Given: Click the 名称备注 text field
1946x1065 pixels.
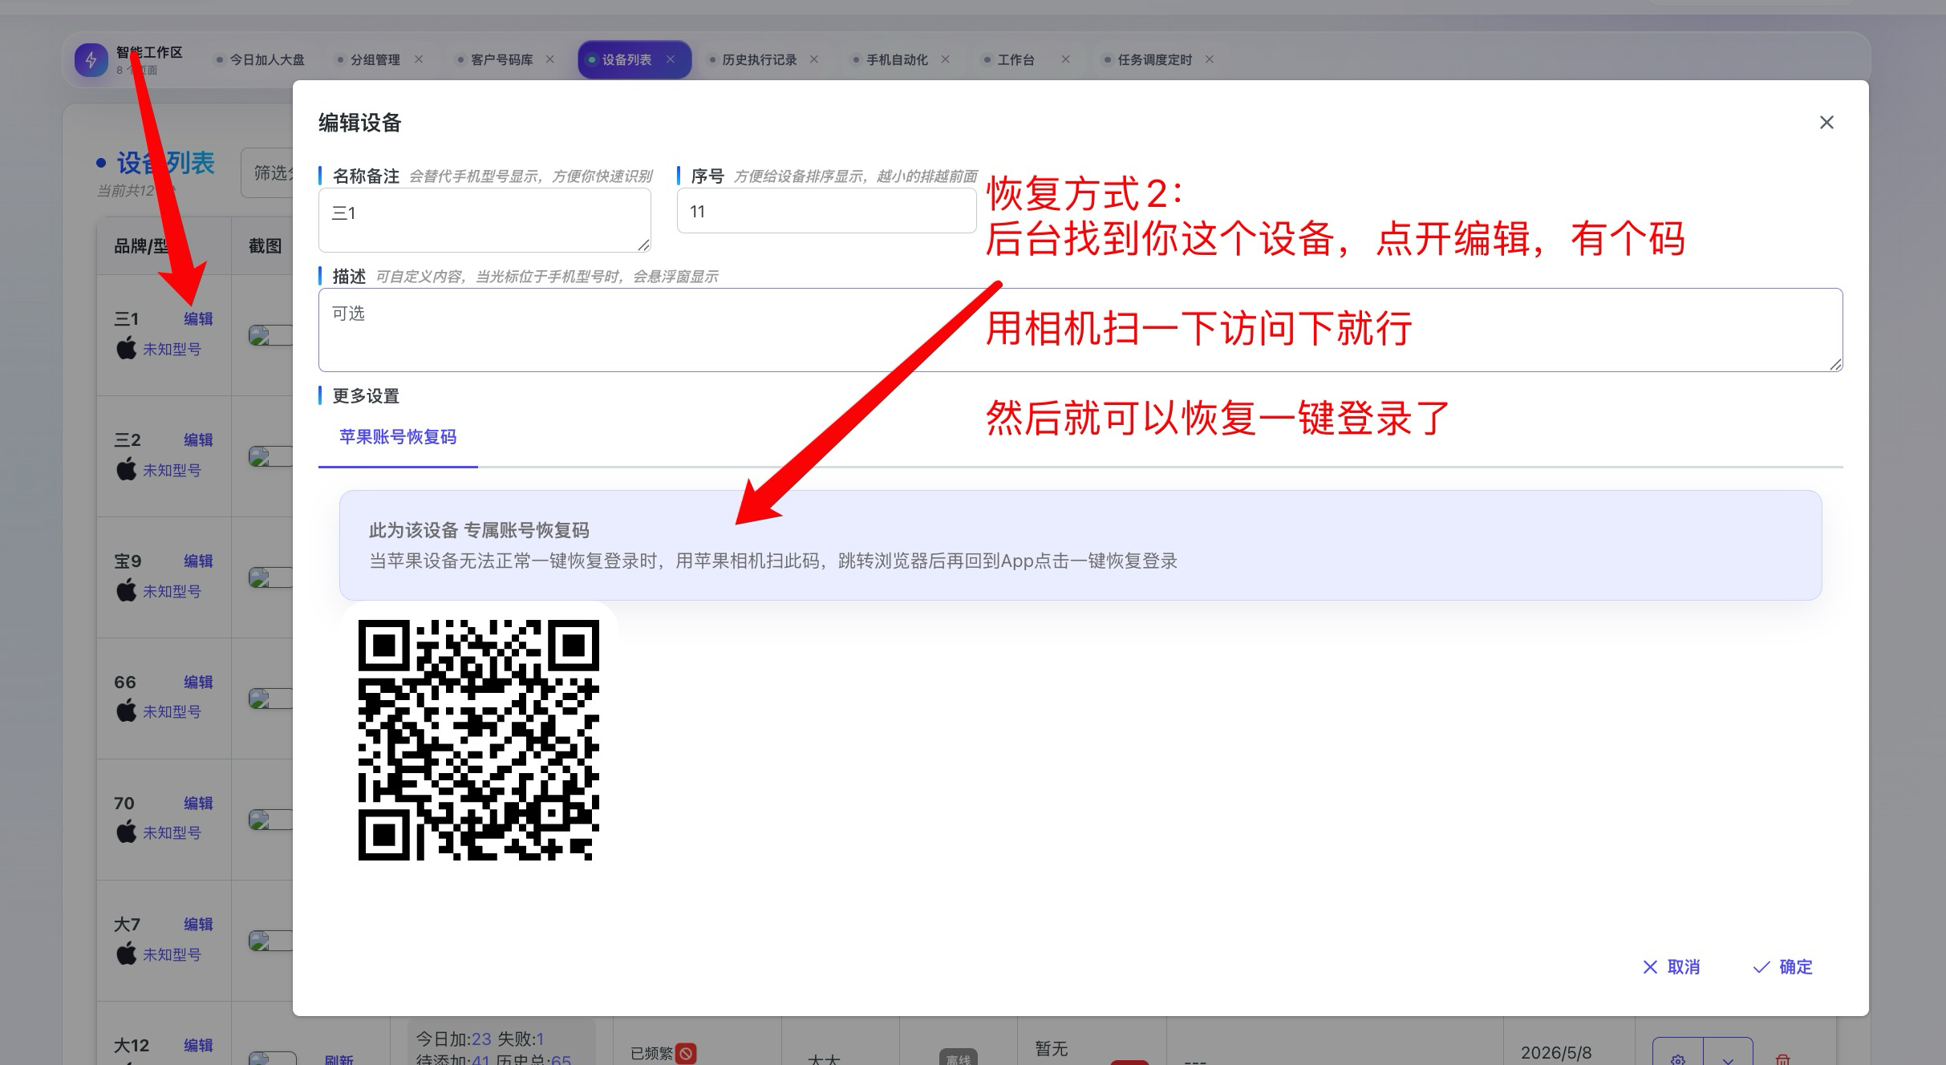Looking at the screenshot, I should [484, 220].
